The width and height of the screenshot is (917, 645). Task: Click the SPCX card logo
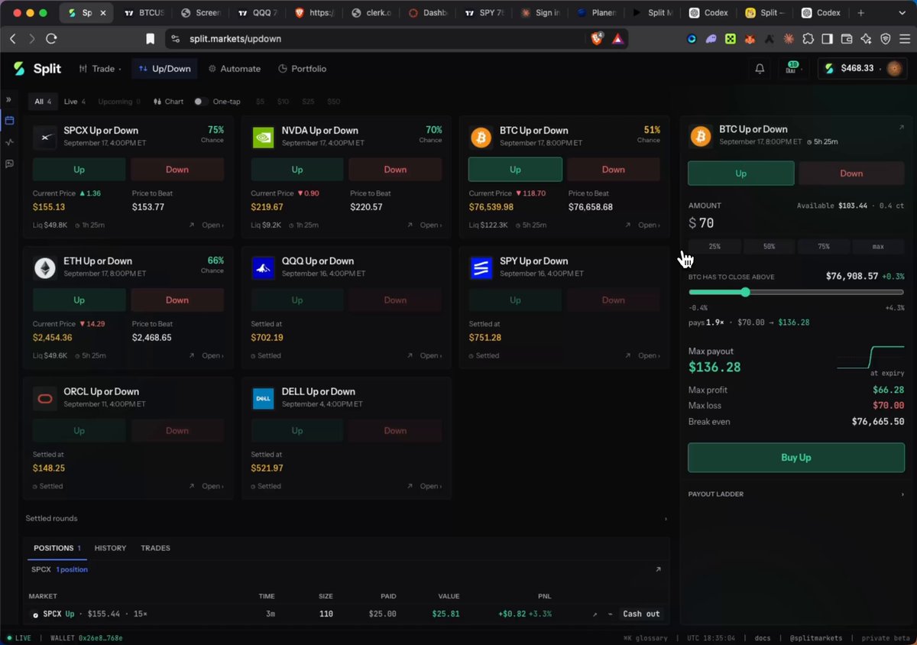click(45, 138)
